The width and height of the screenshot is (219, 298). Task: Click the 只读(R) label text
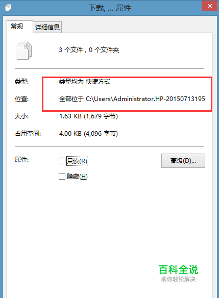coord(77,161)
